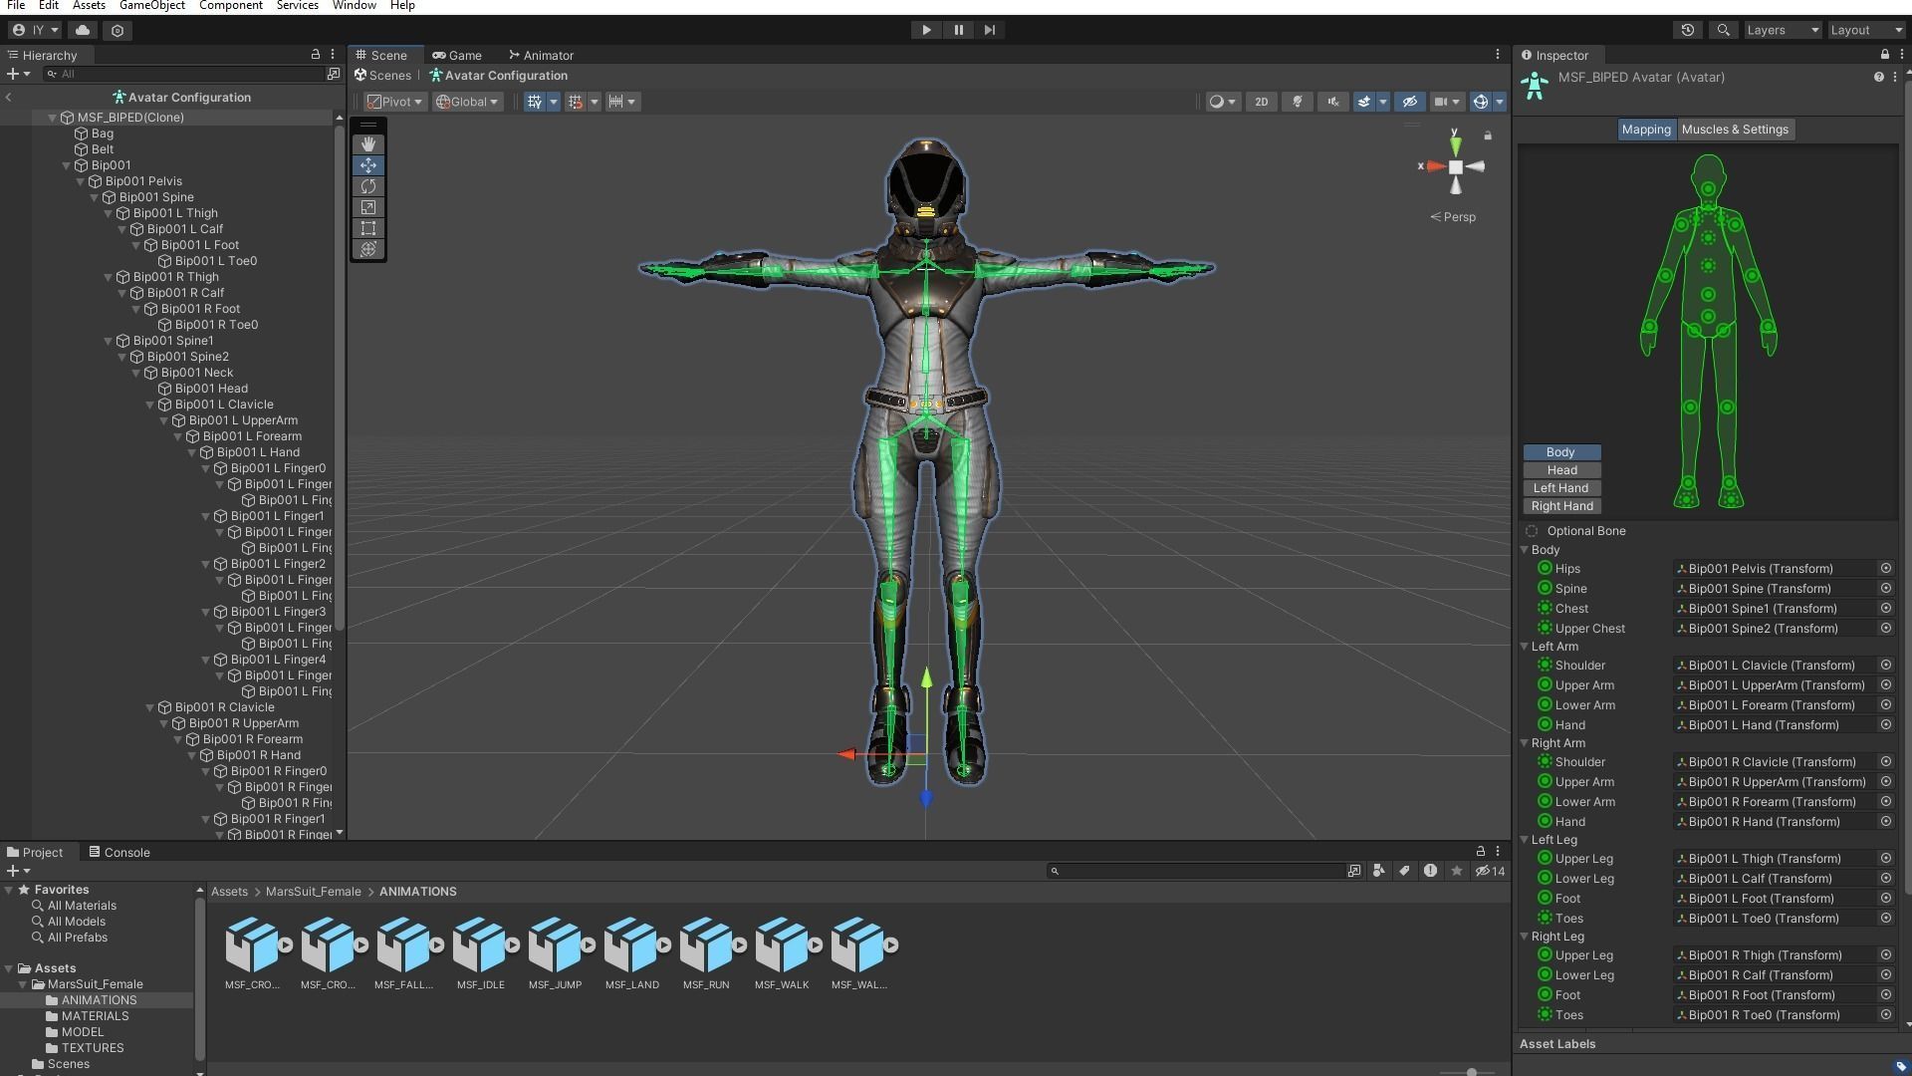The width and height of the screenshot is (1912, 1076).
Task: Switch to the Console tab
Action: pos(119,853)
